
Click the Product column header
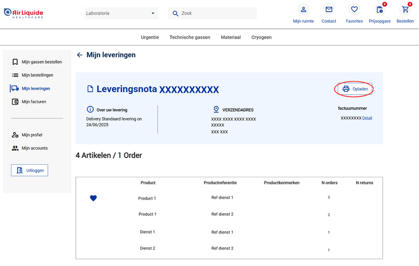pos(148,183)
